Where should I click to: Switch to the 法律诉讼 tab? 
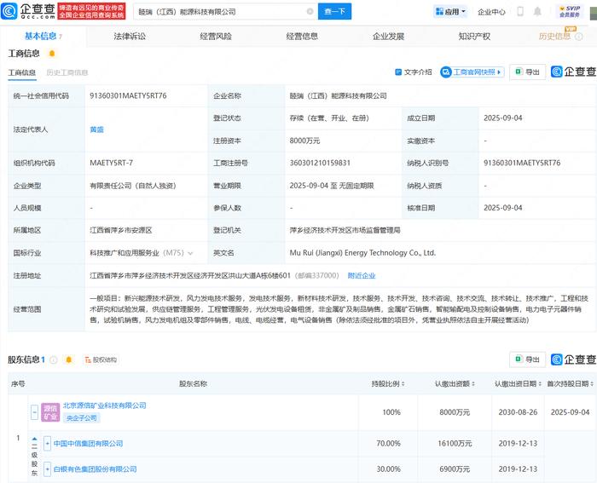[130, 37]
